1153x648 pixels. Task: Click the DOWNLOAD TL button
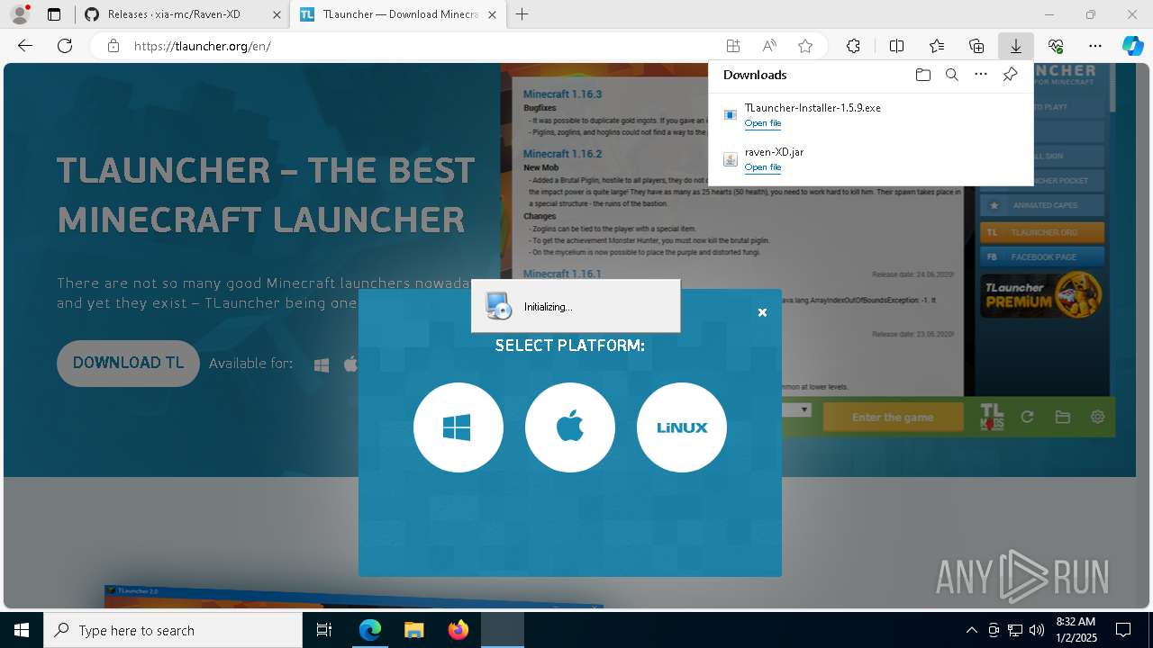point(128,363)
